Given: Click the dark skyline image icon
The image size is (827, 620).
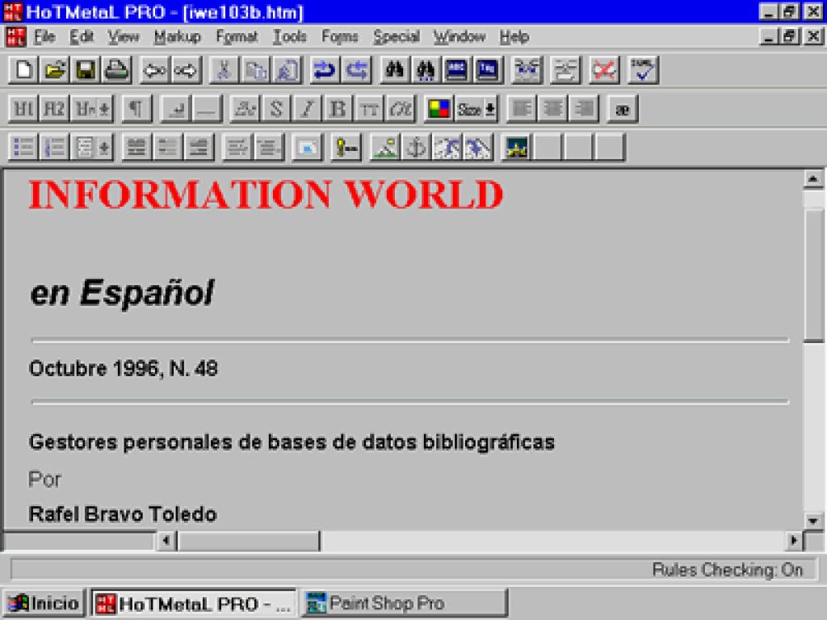Looking at the screenshot, I should [x=516, y=147].
